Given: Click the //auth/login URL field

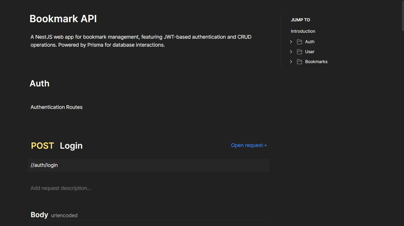Looking at the screenshot, I should click(x=149, y=165).
